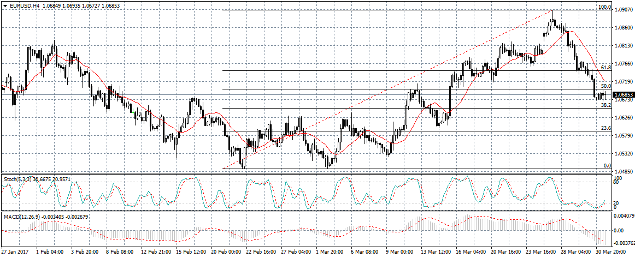635x258 pixels.
Task: Select the 9 Mar 00:00 time label
Action: 400,253
